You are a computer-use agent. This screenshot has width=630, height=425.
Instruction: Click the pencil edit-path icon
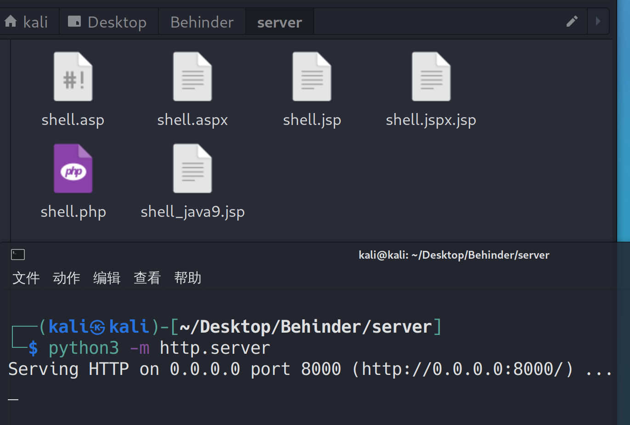(572, 22)
